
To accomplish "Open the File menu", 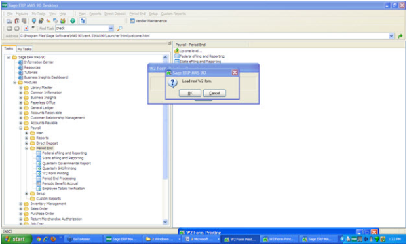I will point(9,14).
